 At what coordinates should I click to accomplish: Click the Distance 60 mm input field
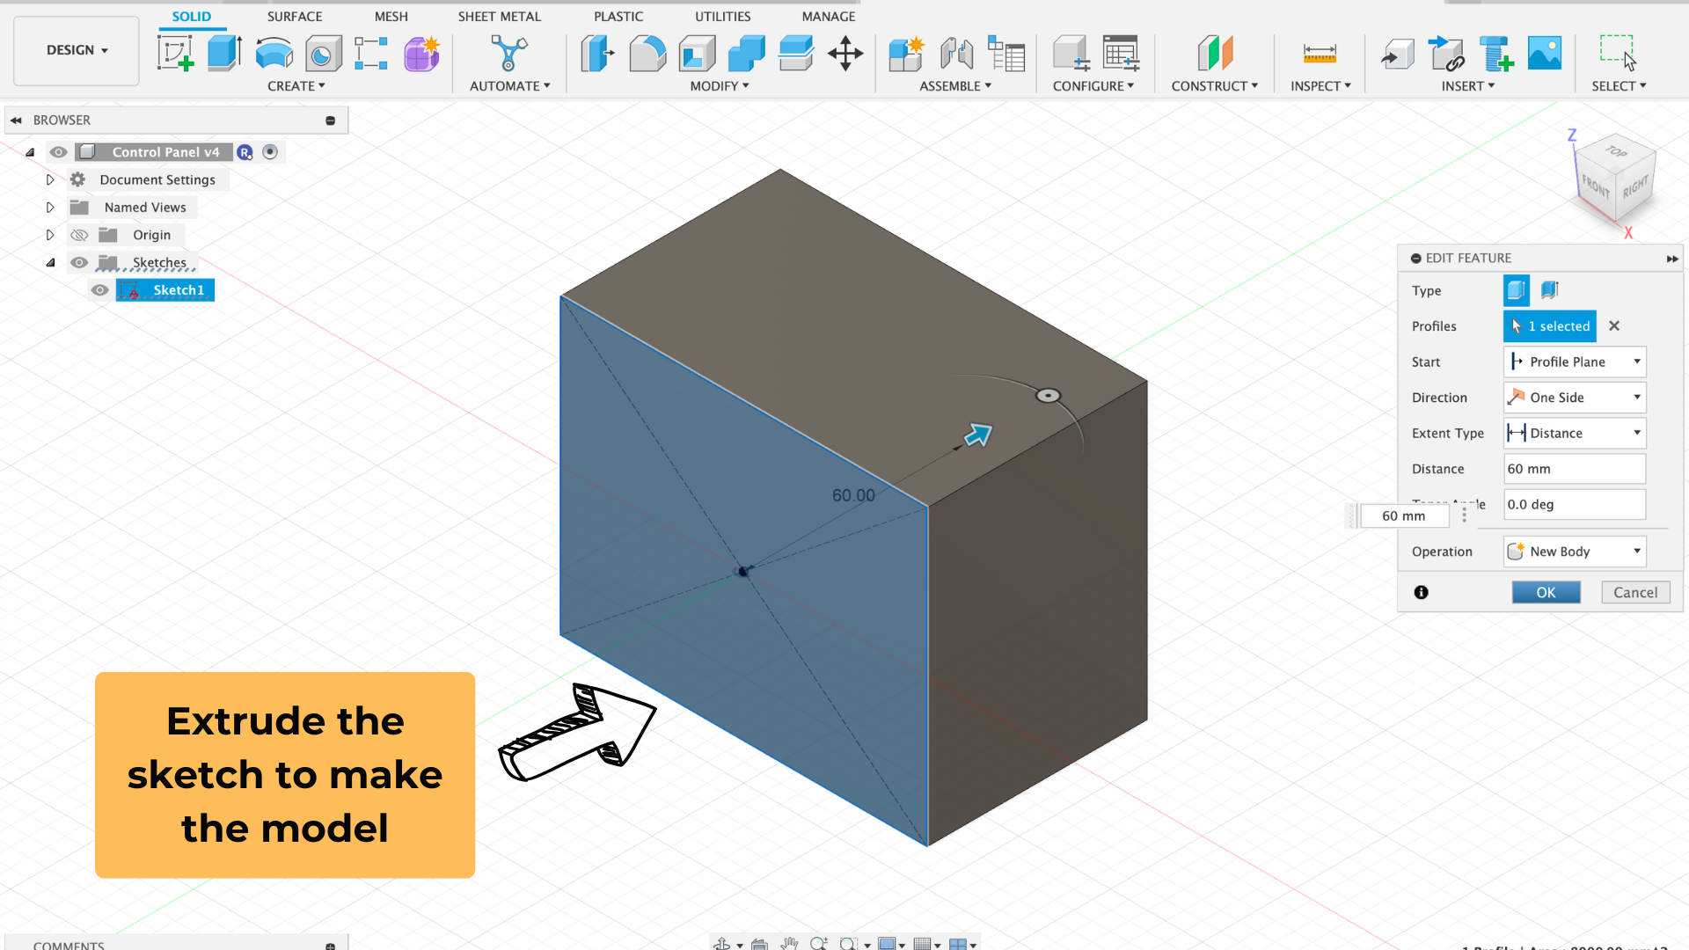pos(1574,469)
